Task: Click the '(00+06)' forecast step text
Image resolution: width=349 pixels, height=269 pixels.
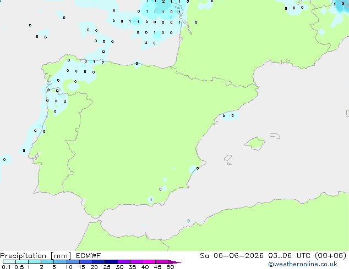Action: click(331, 256)
